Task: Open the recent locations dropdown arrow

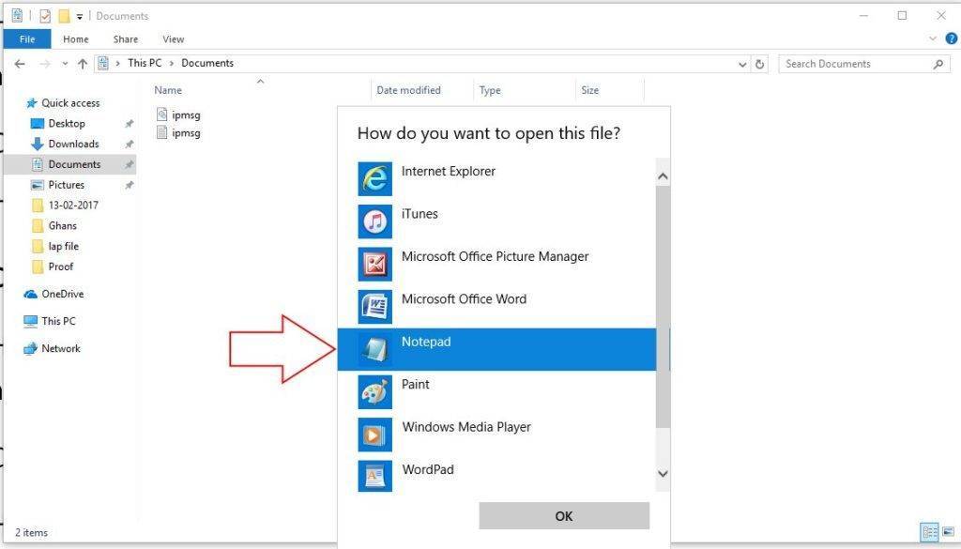Action: [x=65, y=64]
